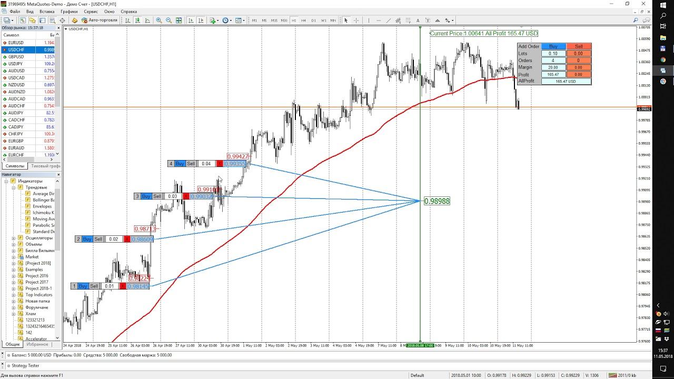Select the M1 timeframe
Screen dimensions: 674x379
[254, 21]
